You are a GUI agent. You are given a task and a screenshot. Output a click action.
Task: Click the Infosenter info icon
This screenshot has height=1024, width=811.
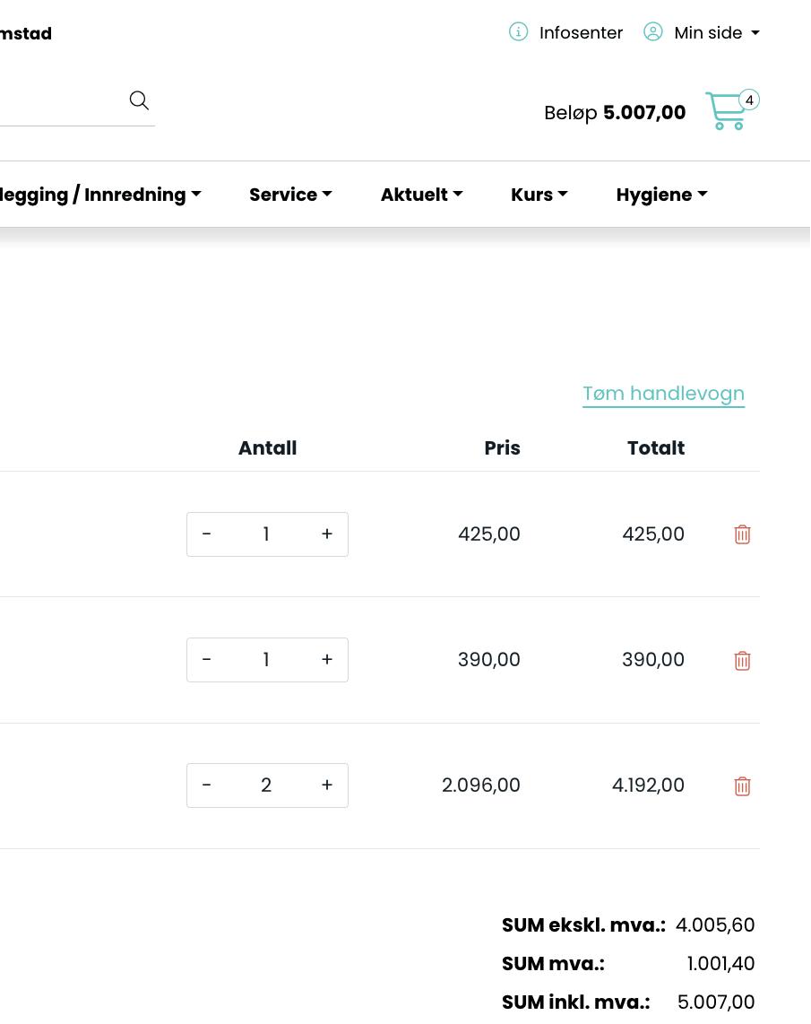518,32
